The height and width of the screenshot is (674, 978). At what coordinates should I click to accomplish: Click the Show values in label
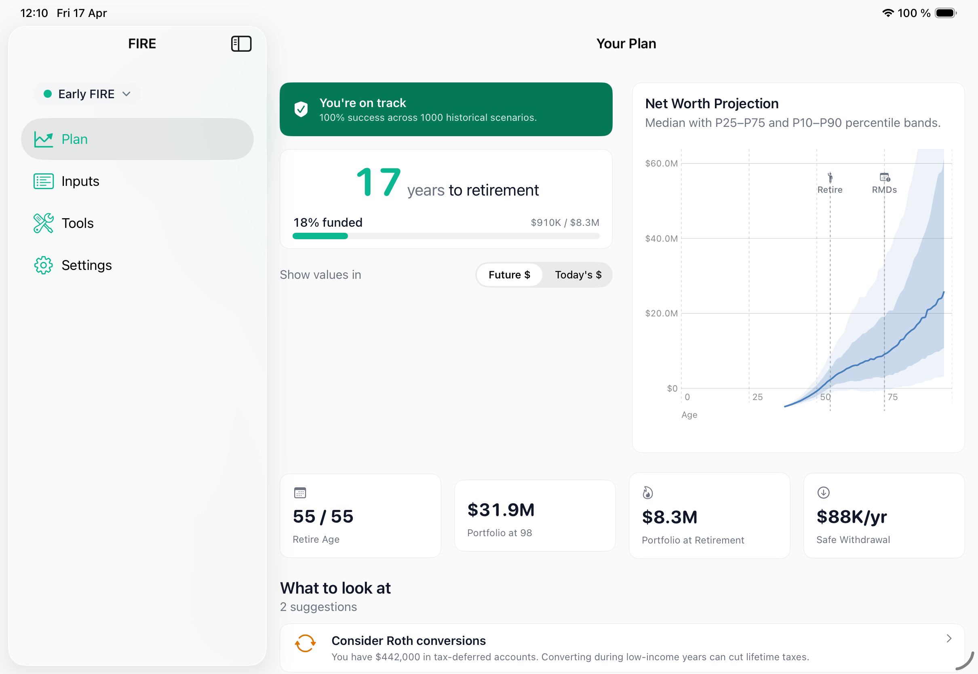320,275
